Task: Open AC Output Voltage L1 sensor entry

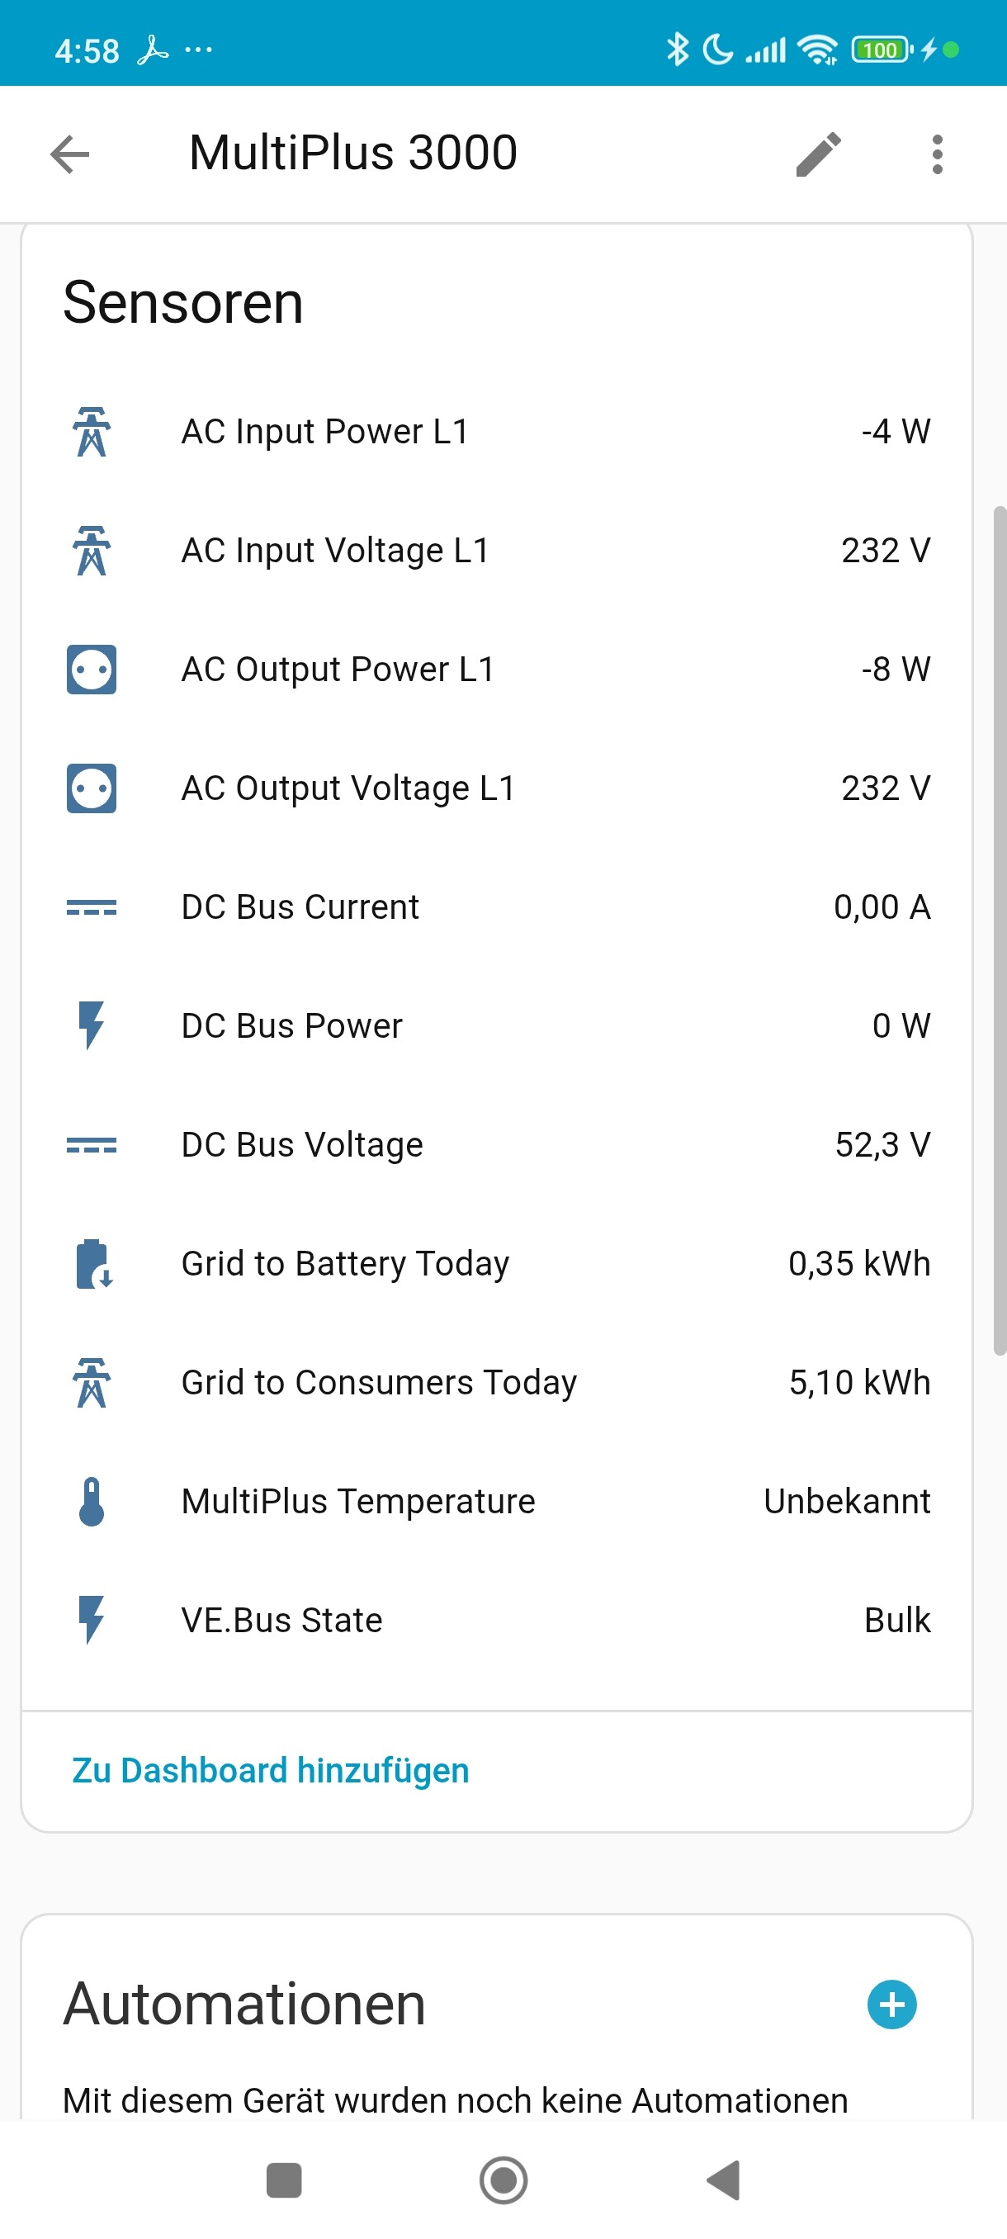Action: coord(497,788)
